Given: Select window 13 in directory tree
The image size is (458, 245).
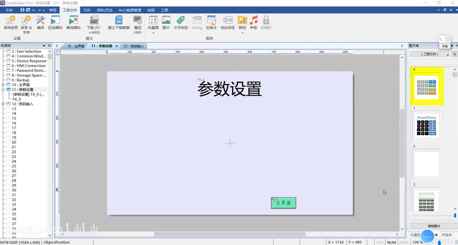Looking at the screenshot, I should (14, 109).
